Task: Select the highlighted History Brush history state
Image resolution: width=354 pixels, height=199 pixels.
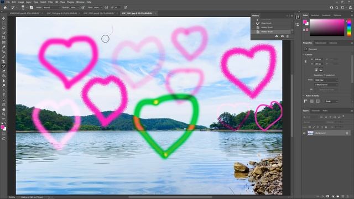Action: (x=271, y=32)
